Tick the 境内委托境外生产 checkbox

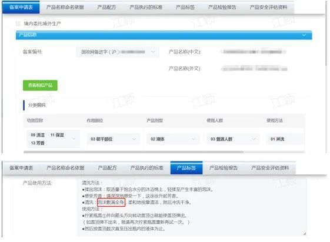18,23
